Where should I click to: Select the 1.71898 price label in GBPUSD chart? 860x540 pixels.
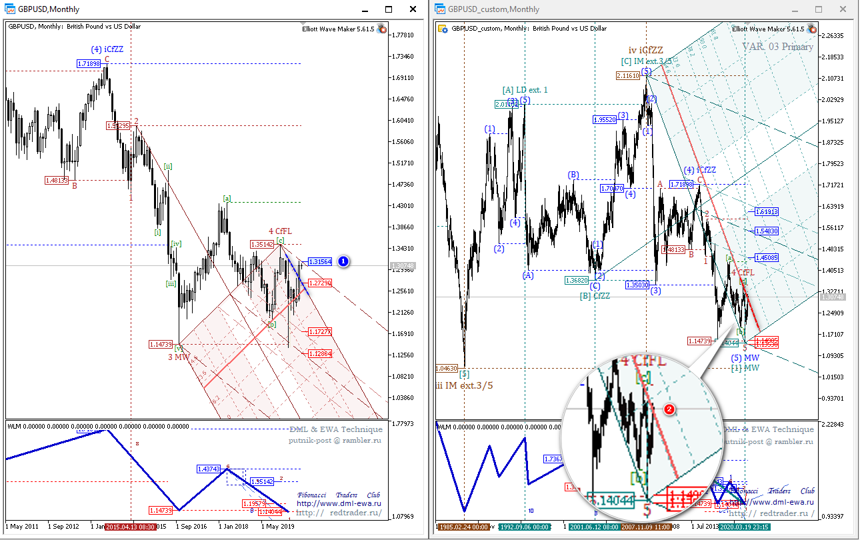coord(89,63)
